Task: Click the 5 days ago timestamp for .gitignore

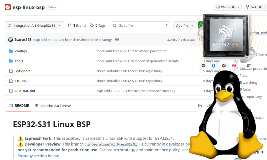Action: 211,71
